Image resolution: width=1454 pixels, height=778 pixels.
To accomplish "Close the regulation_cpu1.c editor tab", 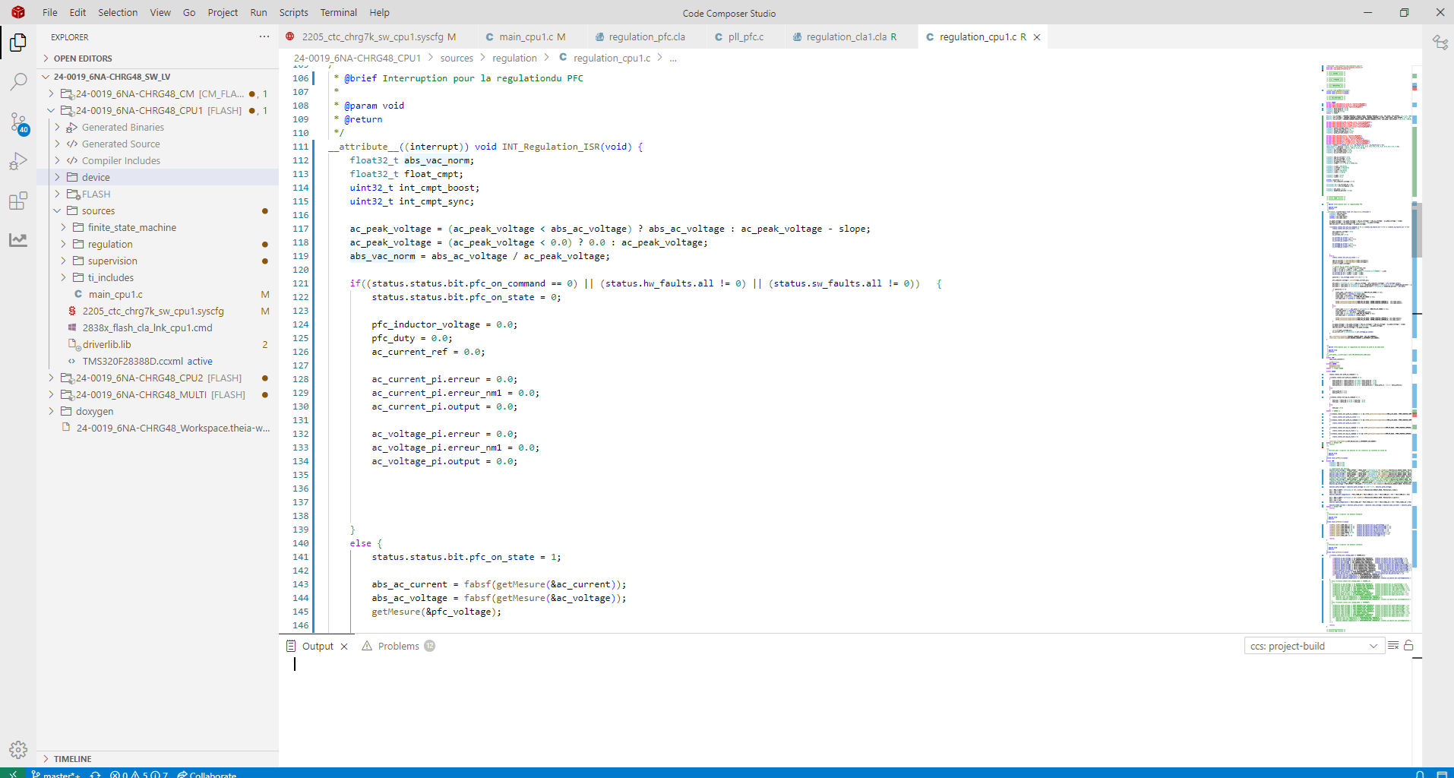I will point(1037,36).
